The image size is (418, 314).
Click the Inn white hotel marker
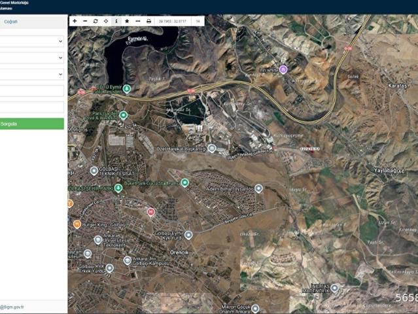283,69
